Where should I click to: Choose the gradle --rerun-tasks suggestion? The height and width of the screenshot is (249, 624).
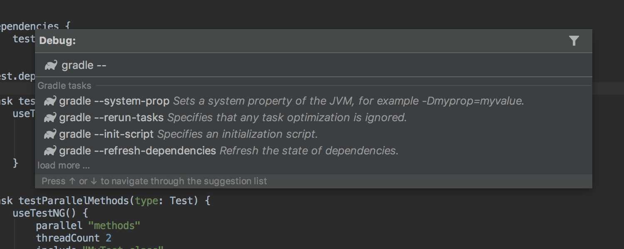click(314, 117)
